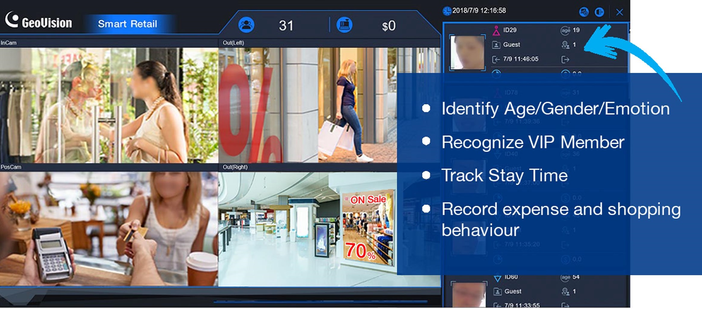Click the Guest folder icon in ID60 card
702x309 pixels.
point(498,292)
